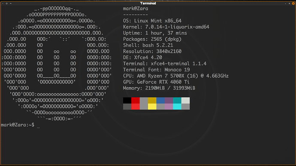Click the bright yellow color block
This screenshot has height=166, width=296.
(x=152, y=107)
